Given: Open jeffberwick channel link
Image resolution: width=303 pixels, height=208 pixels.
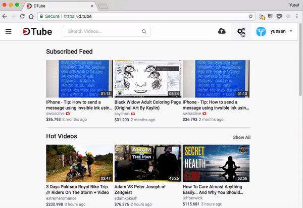Looking at the screenshot, I should point(192,198).
